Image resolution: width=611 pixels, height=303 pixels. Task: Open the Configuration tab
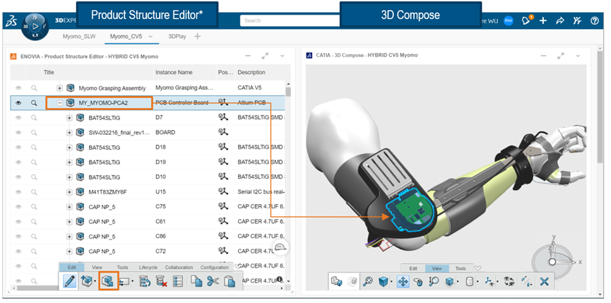214,268
